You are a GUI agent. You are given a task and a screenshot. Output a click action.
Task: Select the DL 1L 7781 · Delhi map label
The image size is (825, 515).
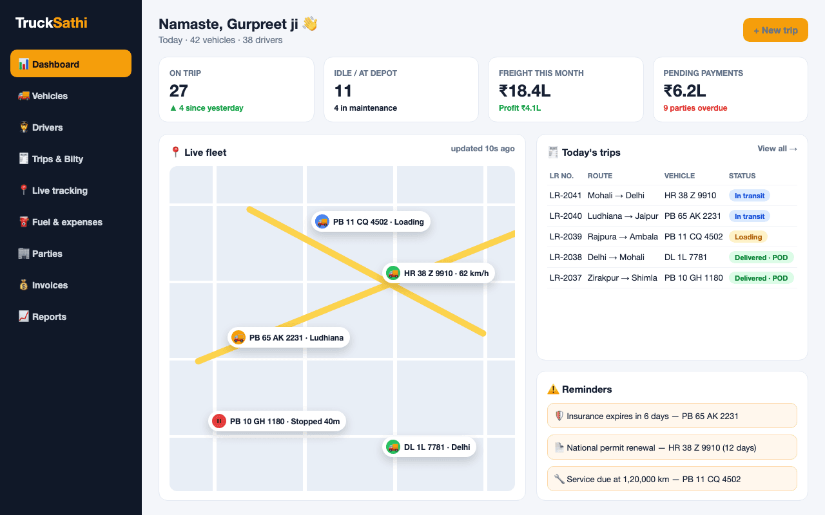pos(429,447)
